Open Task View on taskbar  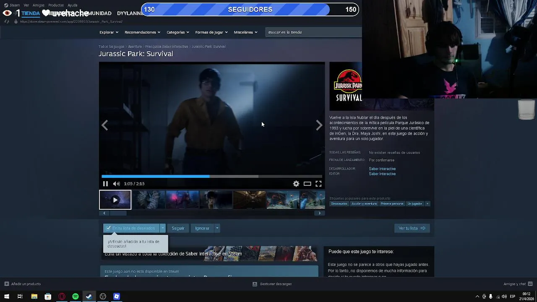click(20, 297)
